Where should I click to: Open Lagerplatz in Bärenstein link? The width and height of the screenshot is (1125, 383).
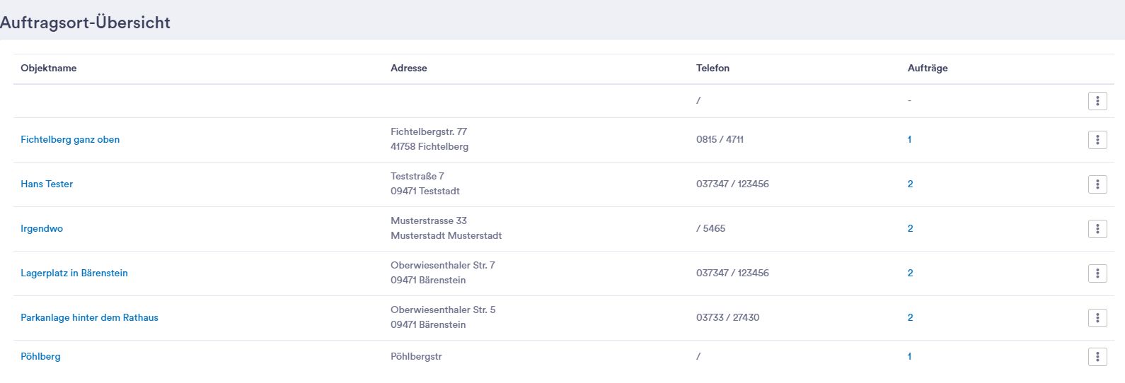coord(74,273)
